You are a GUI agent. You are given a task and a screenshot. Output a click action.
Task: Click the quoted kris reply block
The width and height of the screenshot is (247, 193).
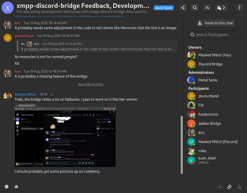pos(97,46)
